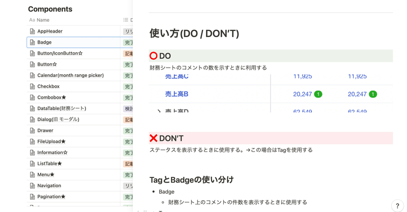Screen dimensions: 407x212
Task: Click the first 20,247 value
Action: (302, 94)
